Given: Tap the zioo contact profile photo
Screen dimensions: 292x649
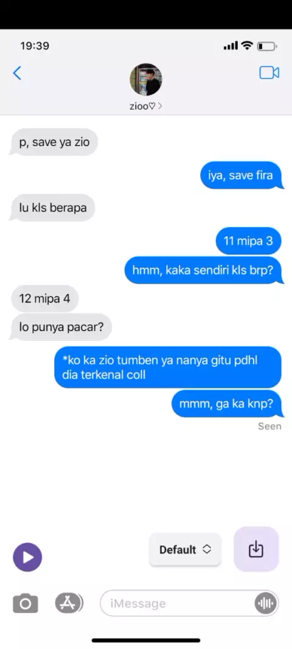Looking at the screenshot, I should click(145, 80).
